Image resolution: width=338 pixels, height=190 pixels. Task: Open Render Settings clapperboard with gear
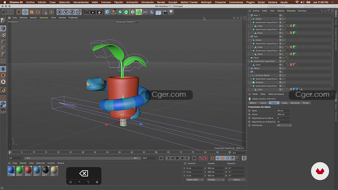click(99, 12)
